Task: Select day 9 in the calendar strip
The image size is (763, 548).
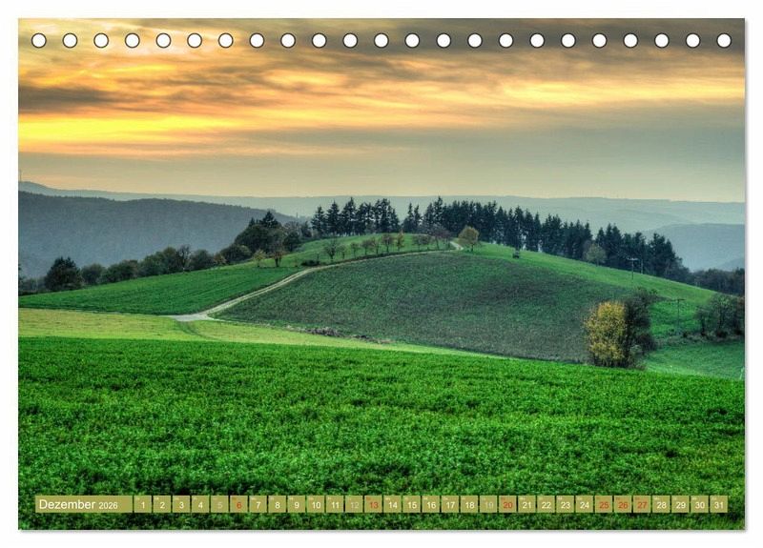Action: point(297,504)
